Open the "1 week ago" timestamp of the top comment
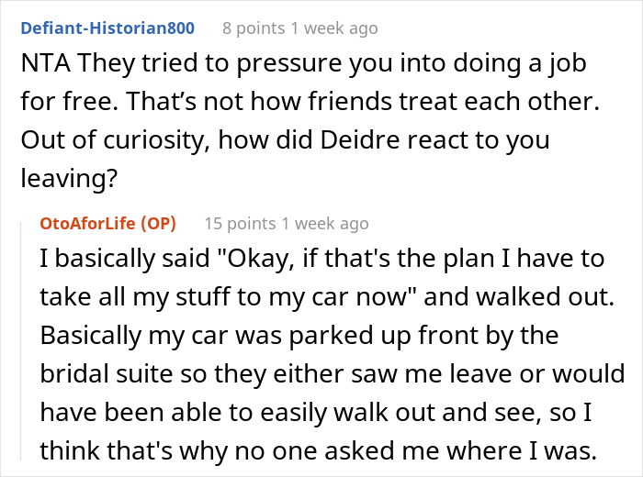643x477 pixels. click(x=335, y=28)
